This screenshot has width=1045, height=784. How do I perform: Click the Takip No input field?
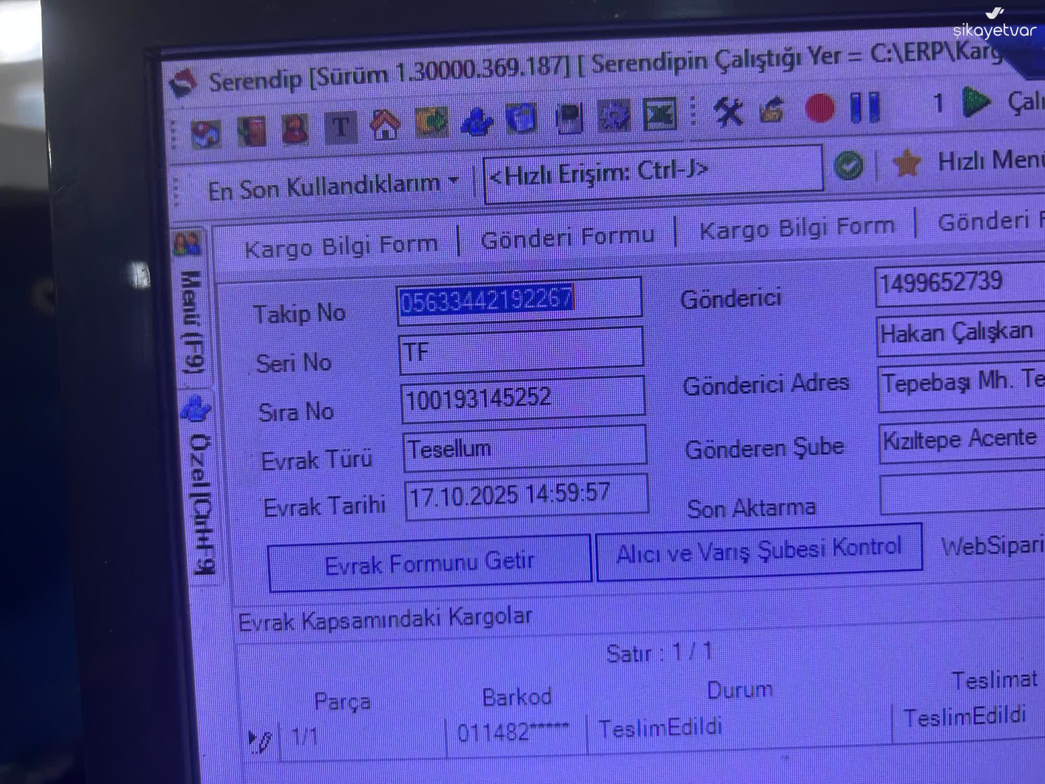(519, 301)
